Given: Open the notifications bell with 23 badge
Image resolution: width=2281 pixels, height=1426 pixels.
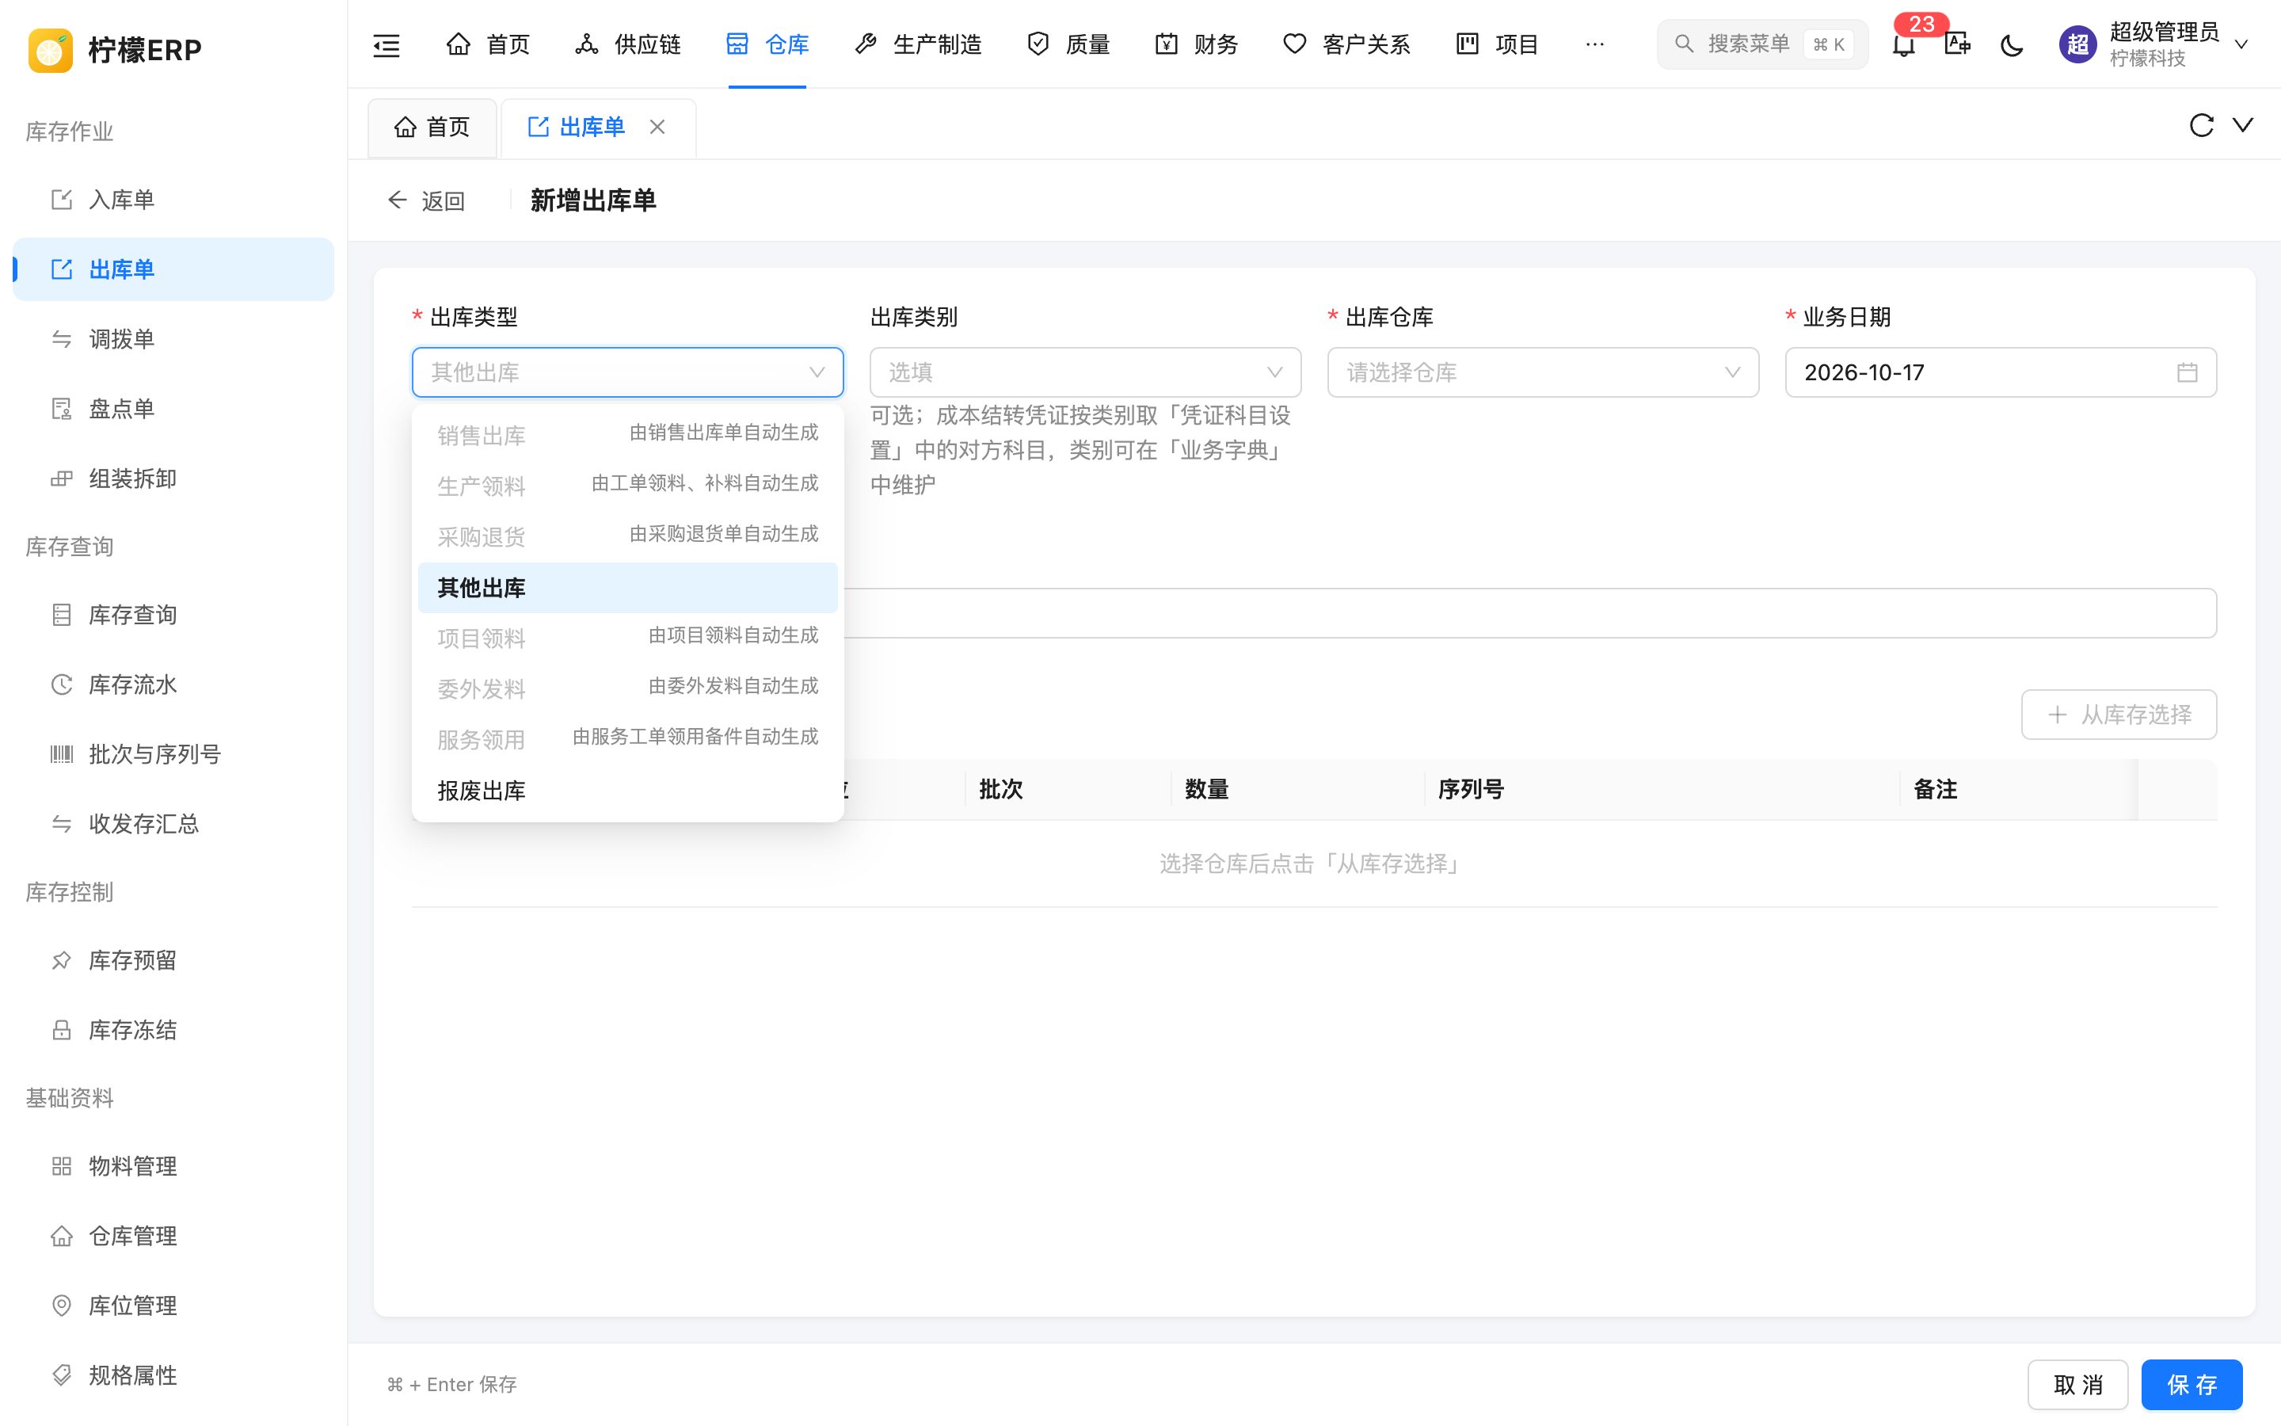Looking at the screenshot, I should pos(1904,44).
